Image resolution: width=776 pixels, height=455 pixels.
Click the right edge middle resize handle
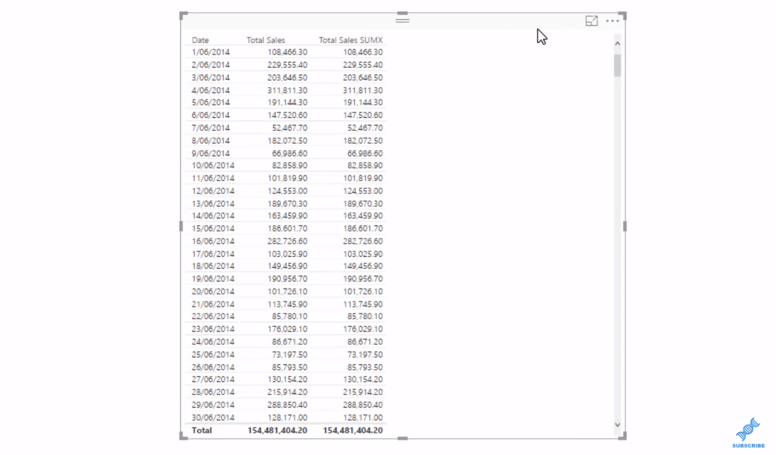(625, 227)
